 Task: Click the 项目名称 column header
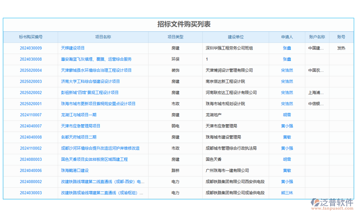point(104,37)
